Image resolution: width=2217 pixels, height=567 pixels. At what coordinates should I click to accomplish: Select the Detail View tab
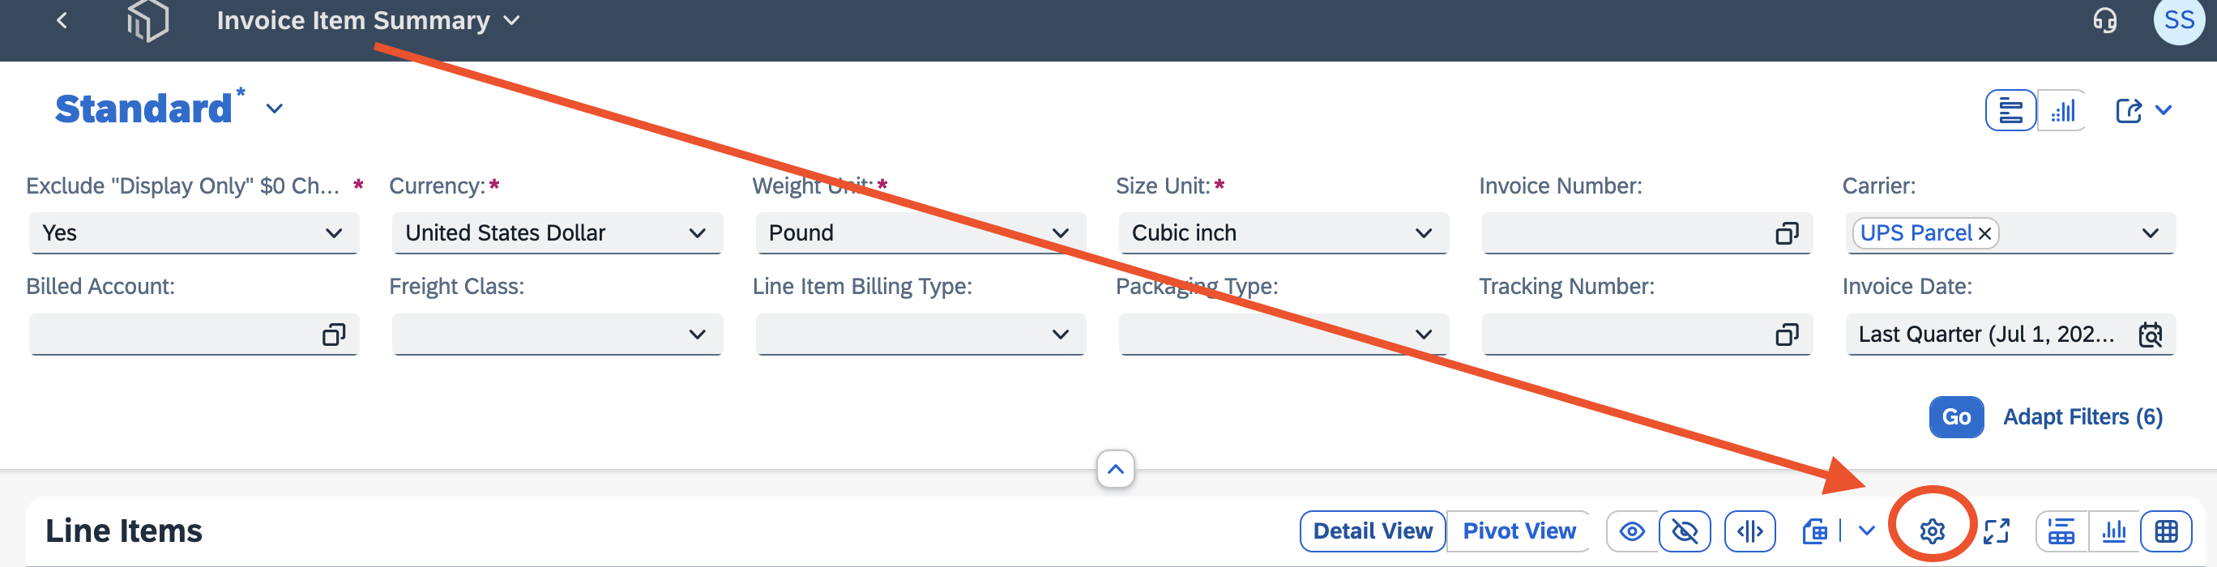point(1372,531)
